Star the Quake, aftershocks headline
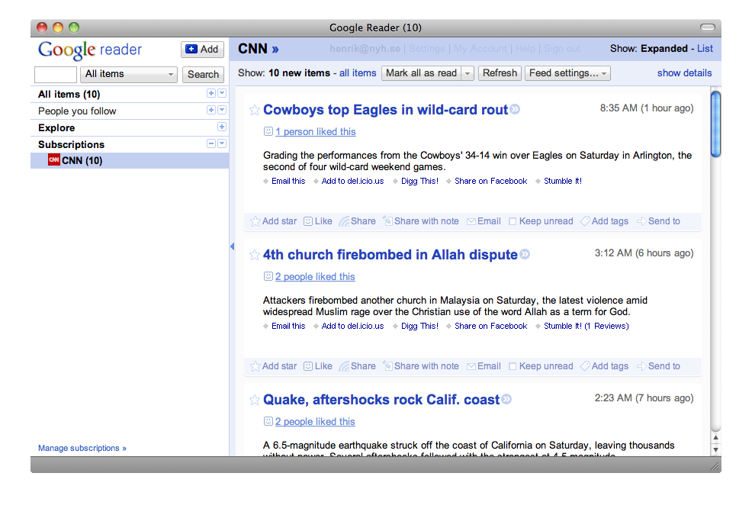752x515 pixels. coord(255,401)
